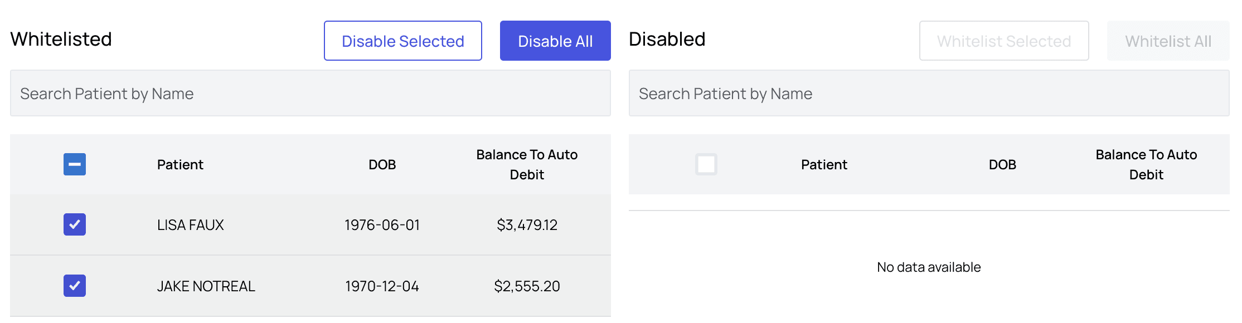Click the $3,479.12 balance cell
1242x323 pixels.
coord(527,225)
